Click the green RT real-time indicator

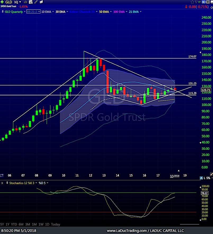(x=200, y=2)
